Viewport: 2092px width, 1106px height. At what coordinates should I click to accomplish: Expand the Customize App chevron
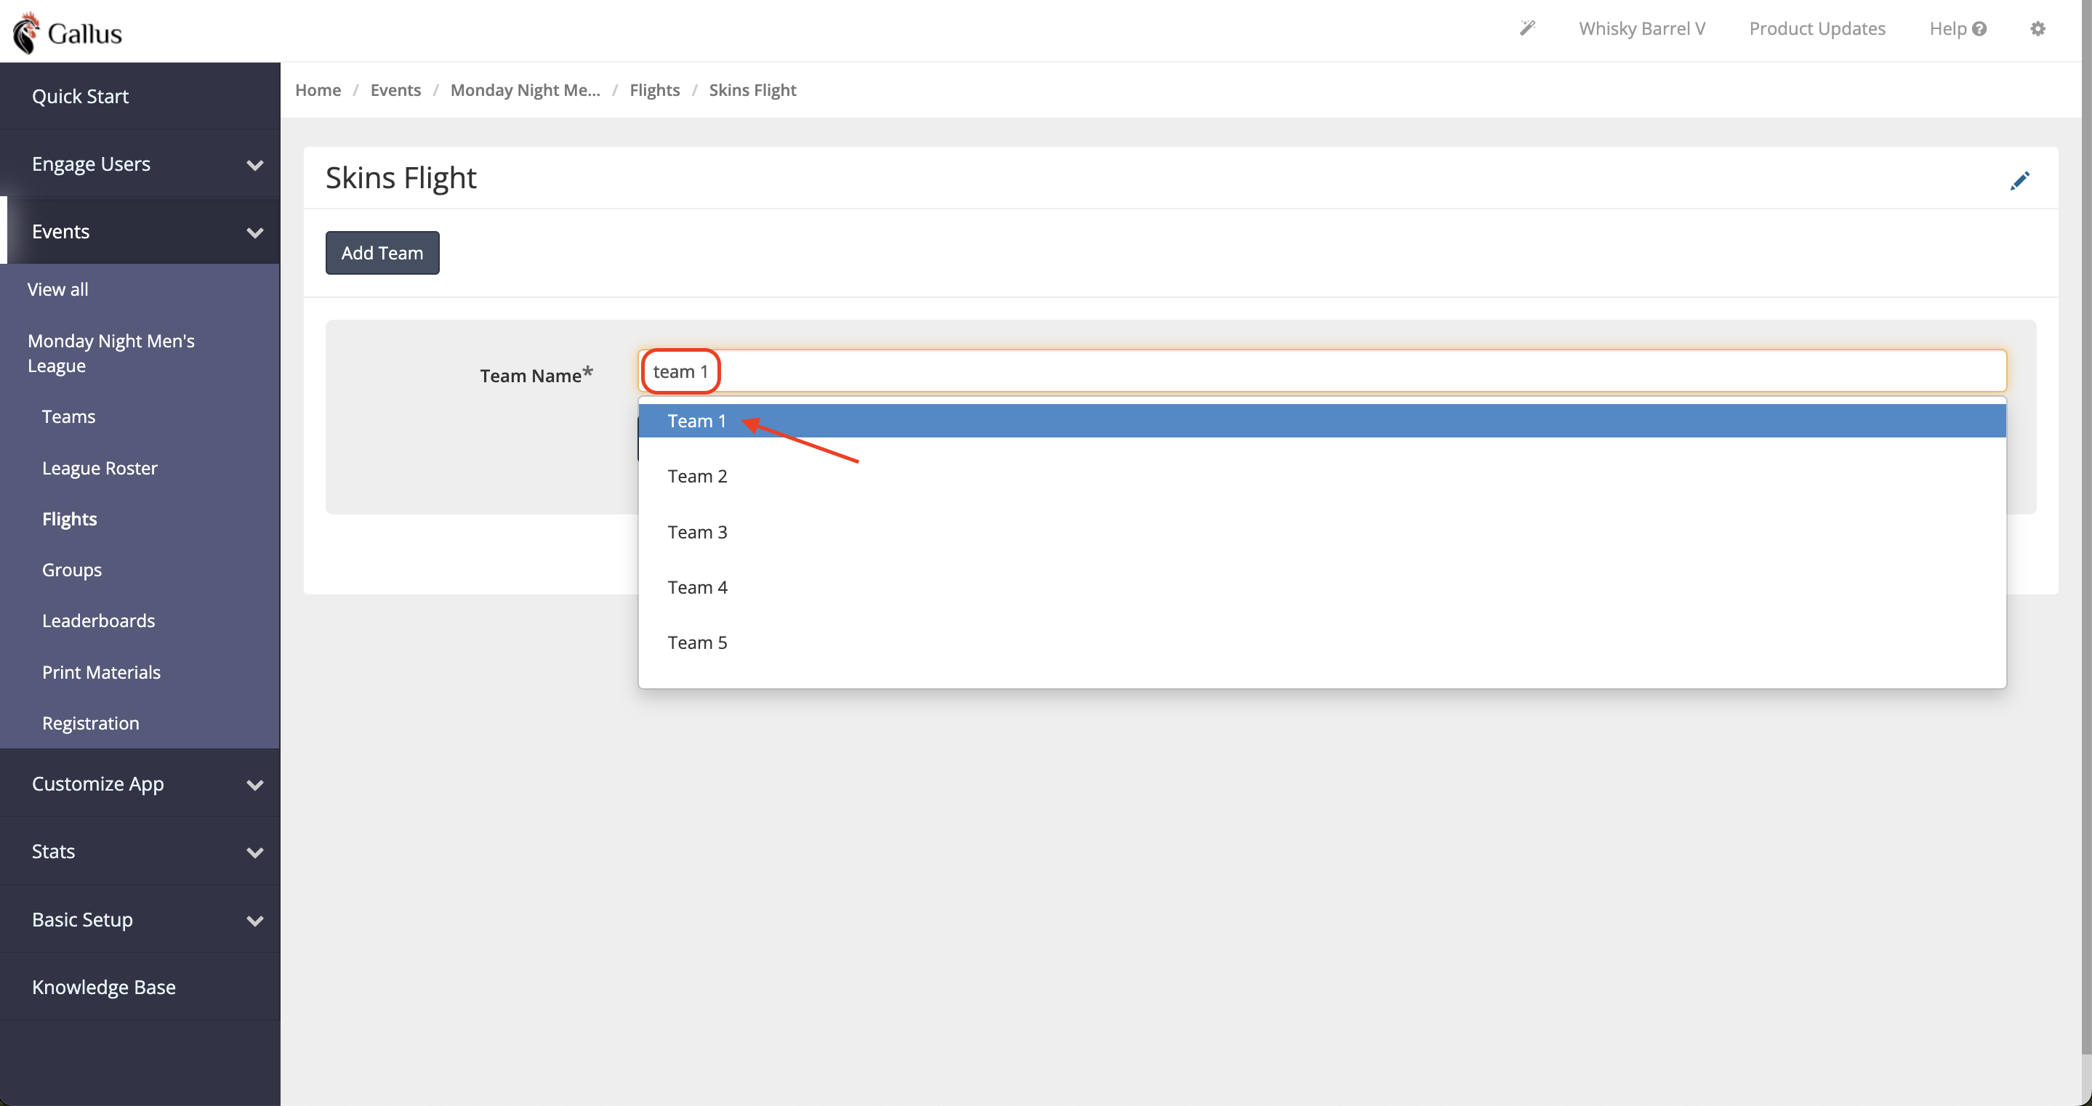click(x=255, y=784)
